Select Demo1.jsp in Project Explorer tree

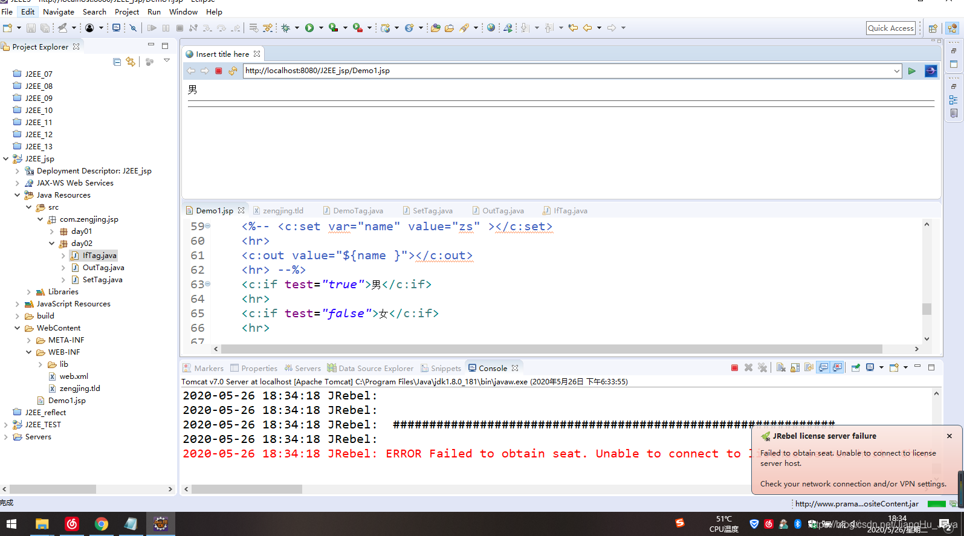pos(62,401)
